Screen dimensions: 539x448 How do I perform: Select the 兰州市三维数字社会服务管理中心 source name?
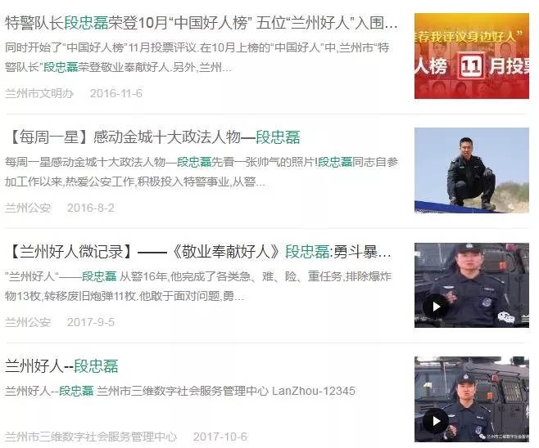(91, 437)
